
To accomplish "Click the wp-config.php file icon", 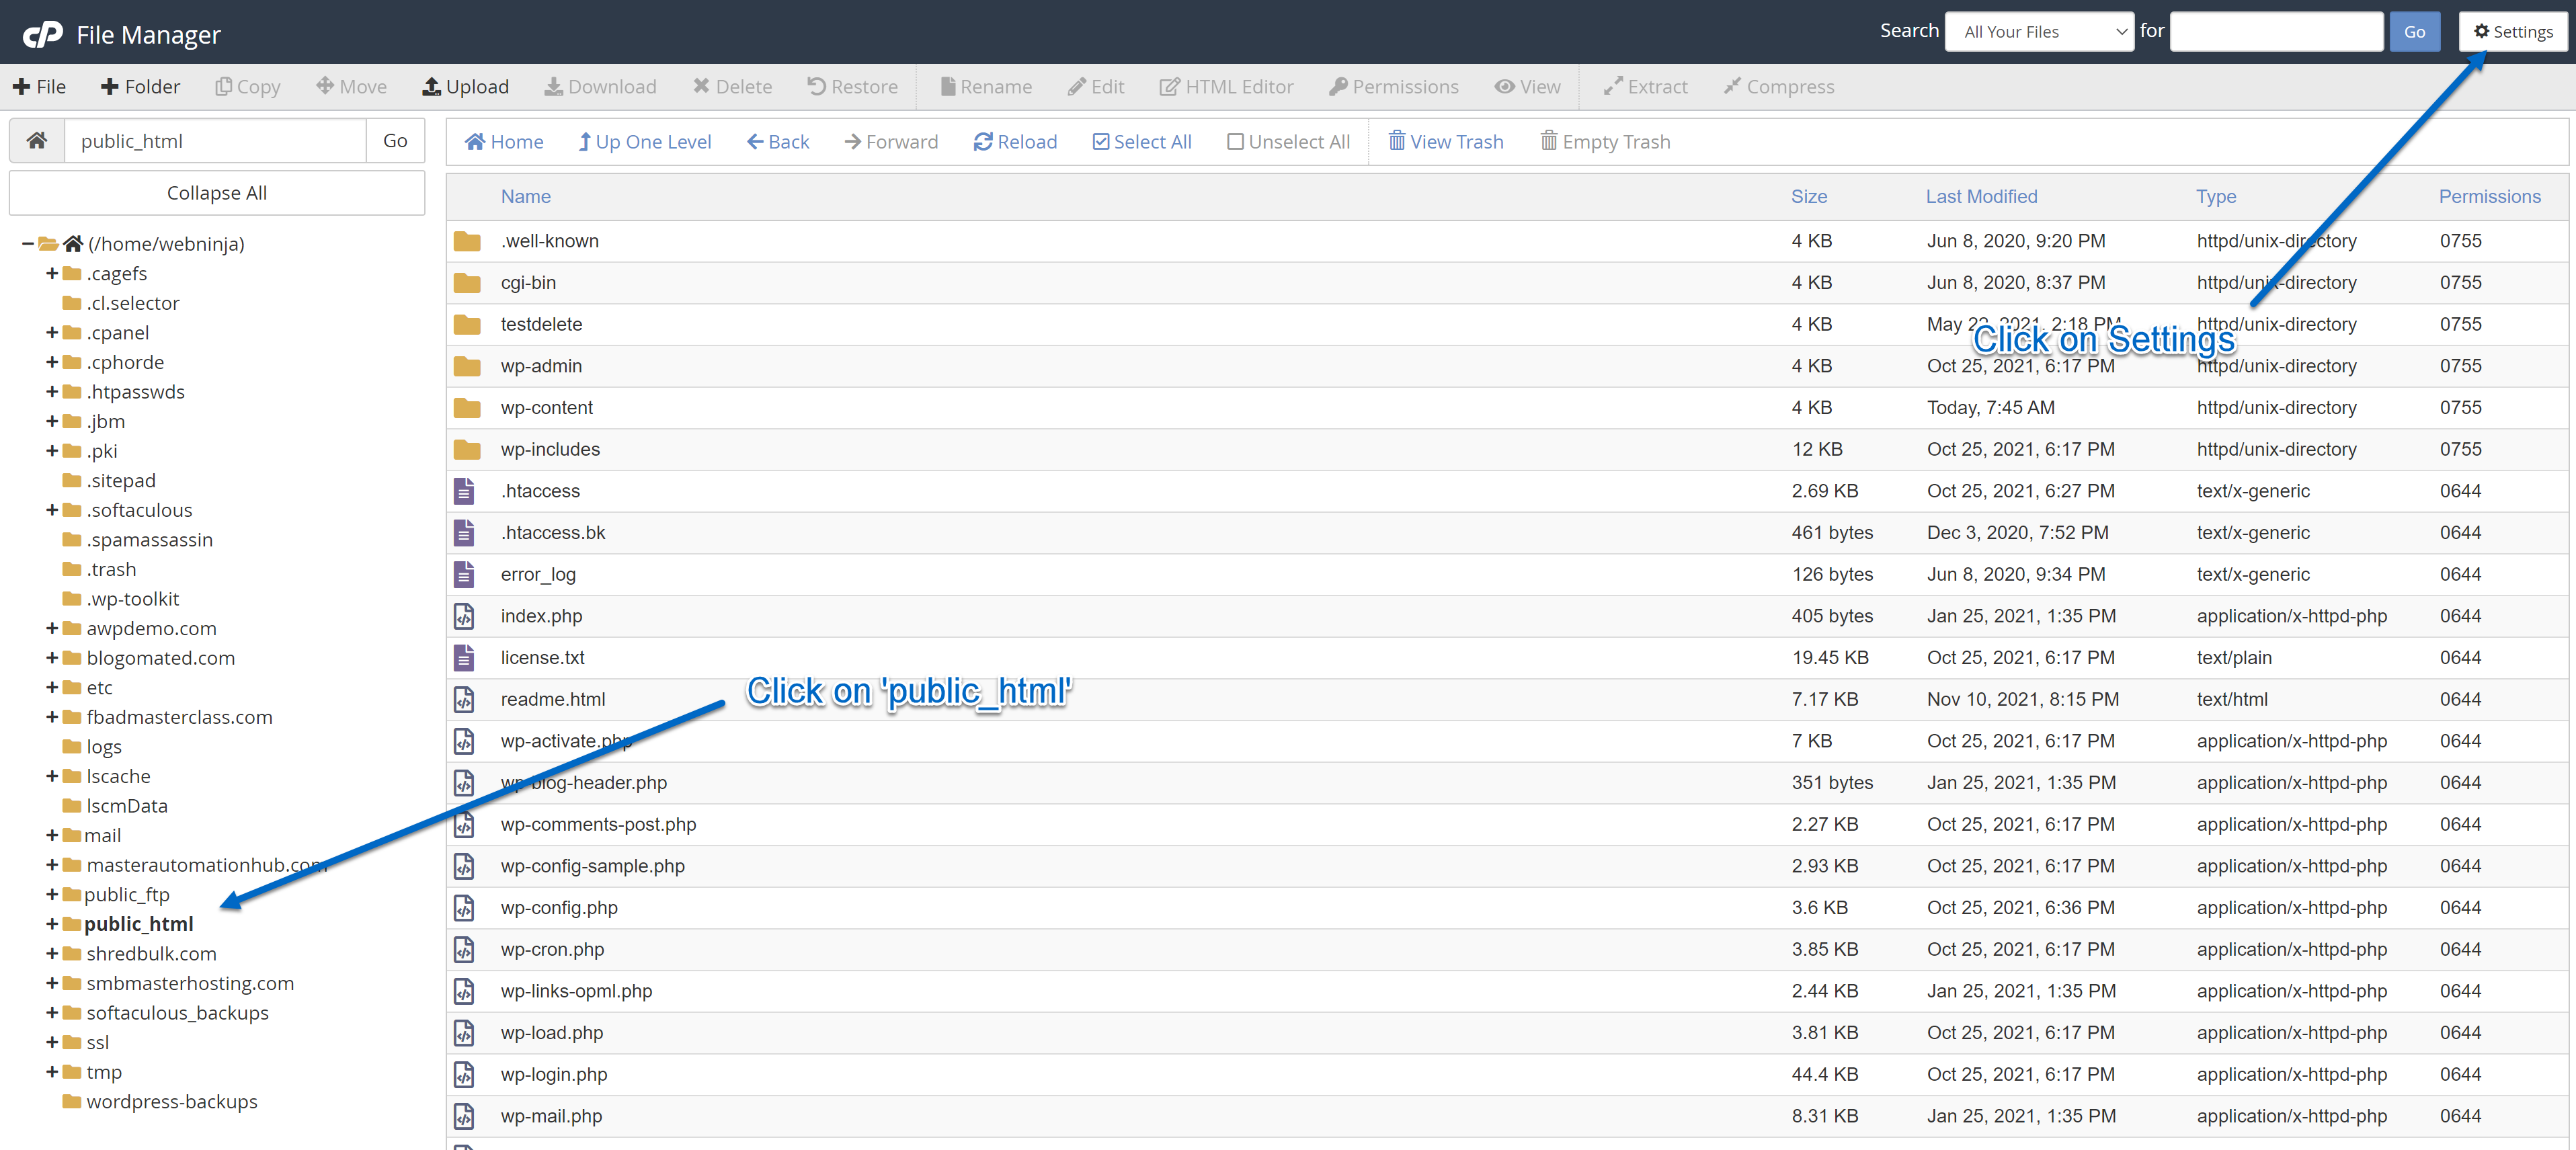I will 464,908.
